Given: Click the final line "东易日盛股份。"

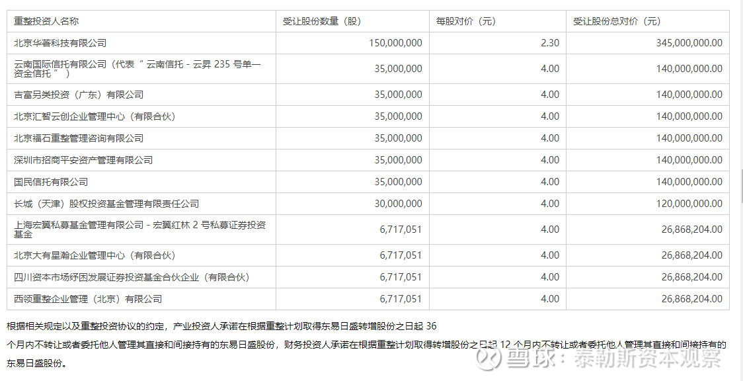Looking at the screenshot, I should (37, 364).
